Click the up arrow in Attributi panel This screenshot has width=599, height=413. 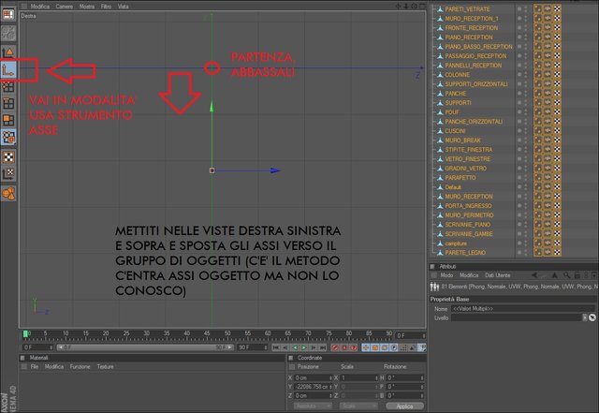click(555, 275)
